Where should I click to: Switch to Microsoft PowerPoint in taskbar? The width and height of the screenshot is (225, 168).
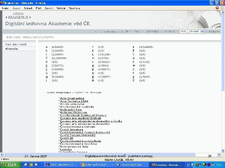(97, 165)
